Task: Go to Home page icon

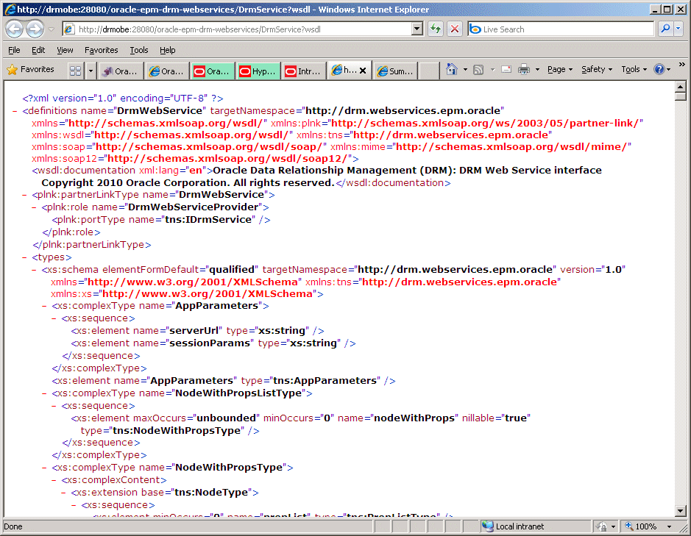Action: [x=452, y=70]
